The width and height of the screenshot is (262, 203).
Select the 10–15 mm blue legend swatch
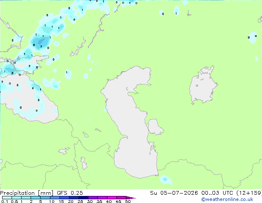pyautogui.click(x=55, y=198)
